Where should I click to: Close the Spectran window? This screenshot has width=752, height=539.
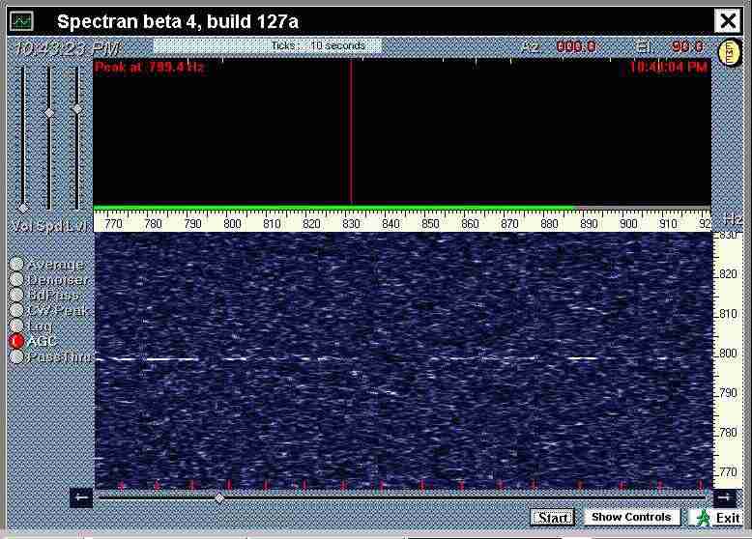point(727,21)
